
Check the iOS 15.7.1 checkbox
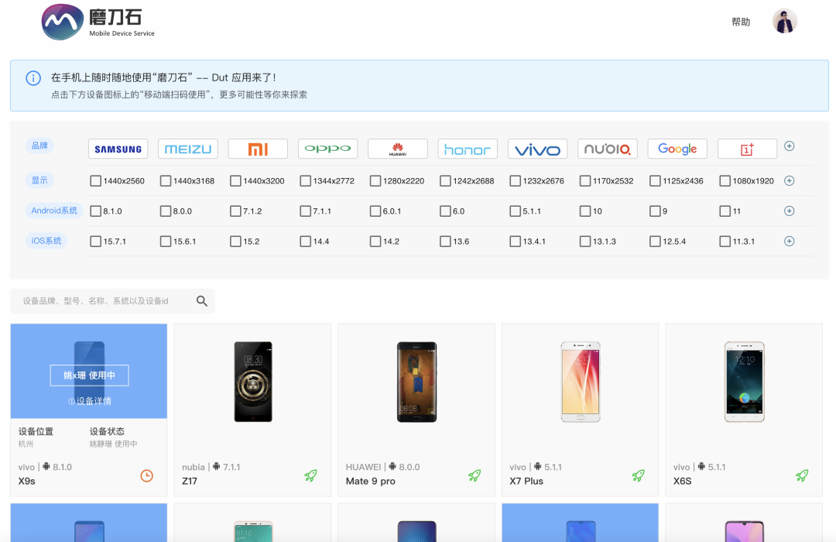click(96, 241)
